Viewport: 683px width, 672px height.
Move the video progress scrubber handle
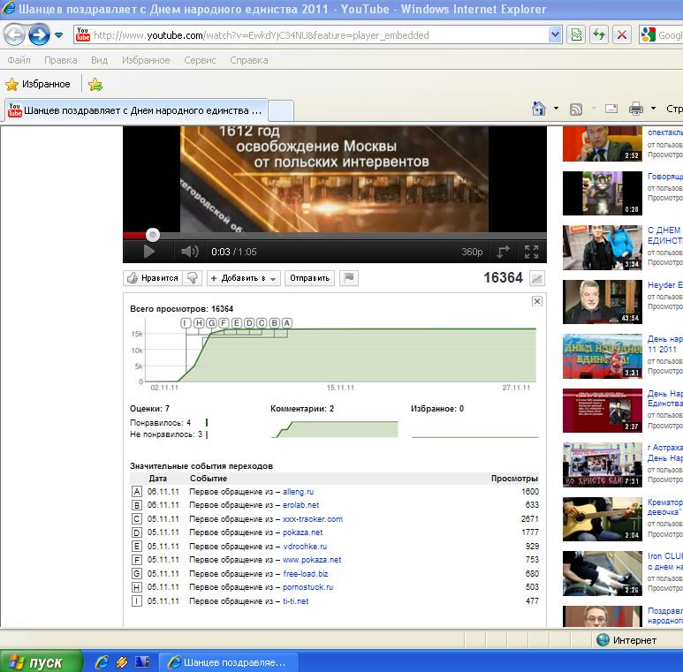pos(153,235)
